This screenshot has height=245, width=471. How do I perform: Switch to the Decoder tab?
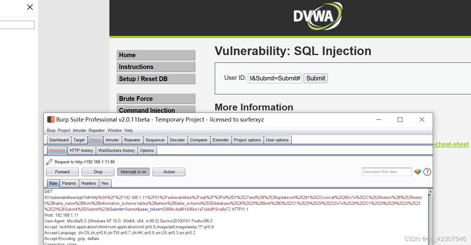[177, 140]
